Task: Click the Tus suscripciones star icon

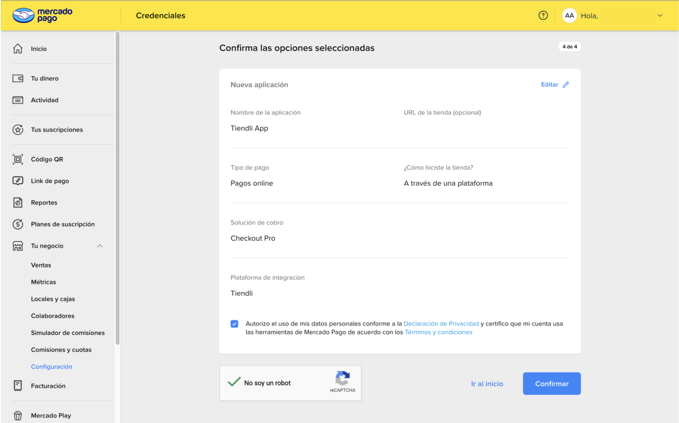Action: point(18,130)
